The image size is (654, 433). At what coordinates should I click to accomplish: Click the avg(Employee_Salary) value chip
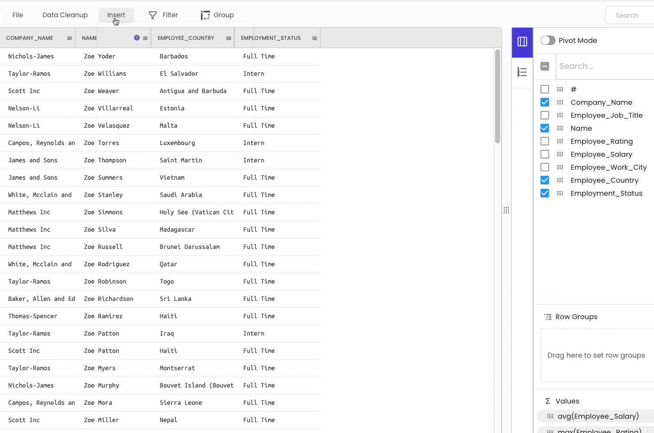(598, 416)
